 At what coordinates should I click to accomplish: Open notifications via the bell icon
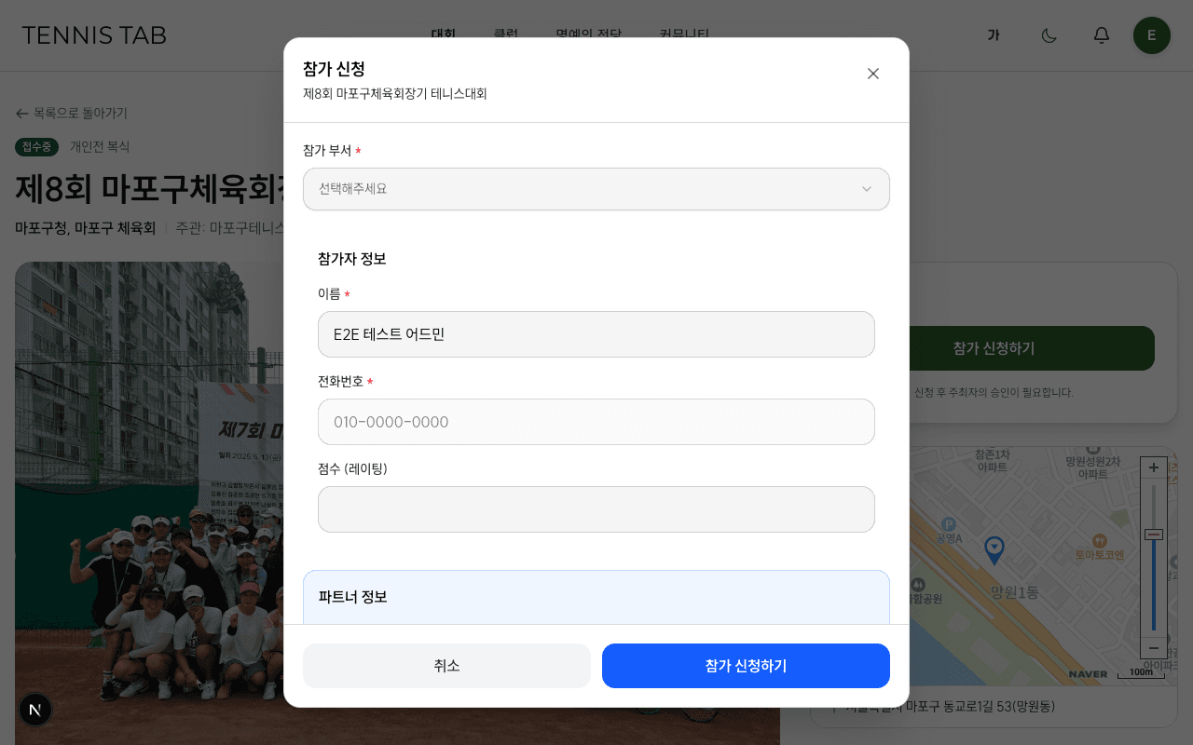[x=1101, y=35]
